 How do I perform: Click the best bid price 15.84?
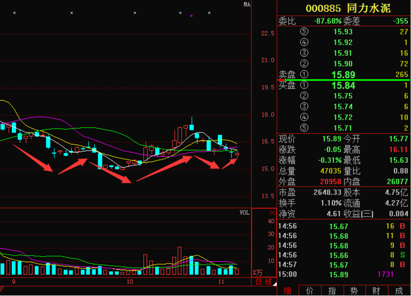(343, 85)
